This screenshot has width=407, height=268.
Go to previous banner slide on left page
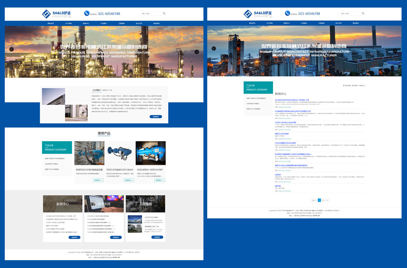click(x=12, y=49)
